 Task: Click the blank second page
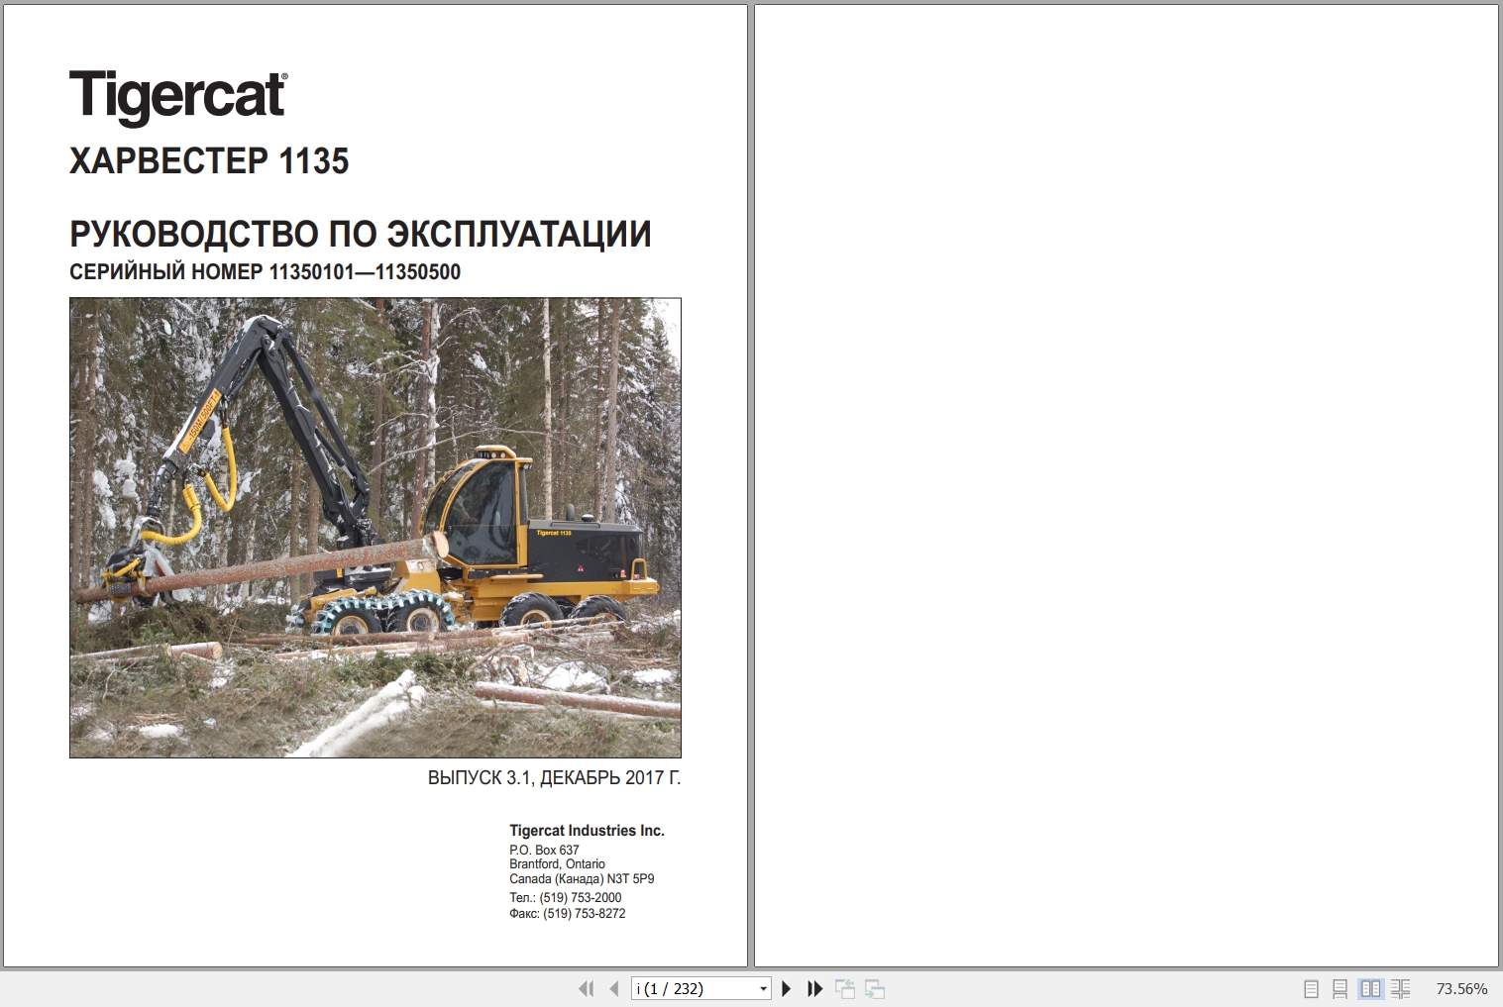point(1127,485)
